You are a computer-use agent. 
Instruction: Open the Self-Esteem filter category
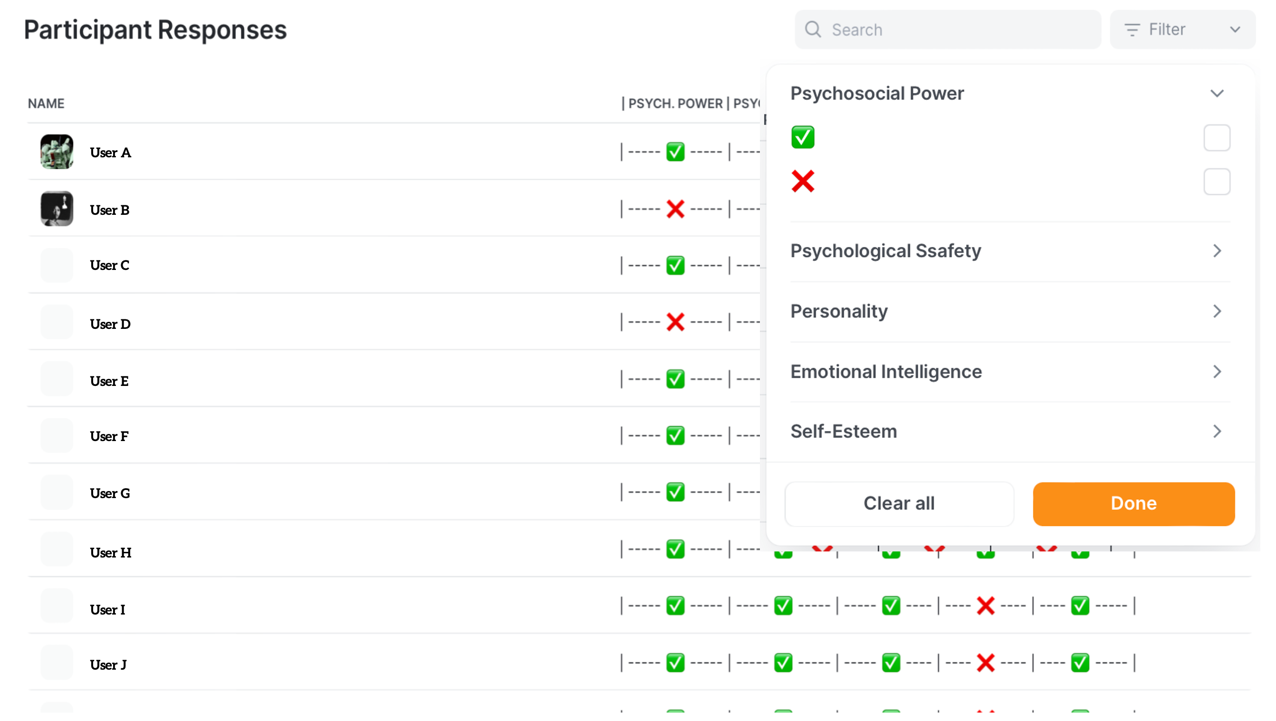1217,432
